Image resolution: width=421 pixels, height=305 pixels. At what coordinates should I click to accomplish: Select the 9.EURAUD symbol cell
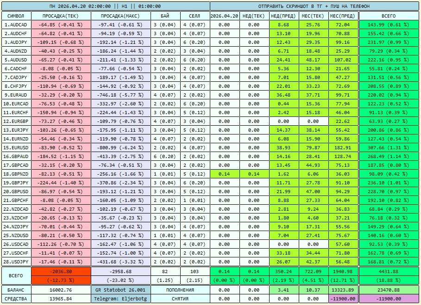coord(16,95)
